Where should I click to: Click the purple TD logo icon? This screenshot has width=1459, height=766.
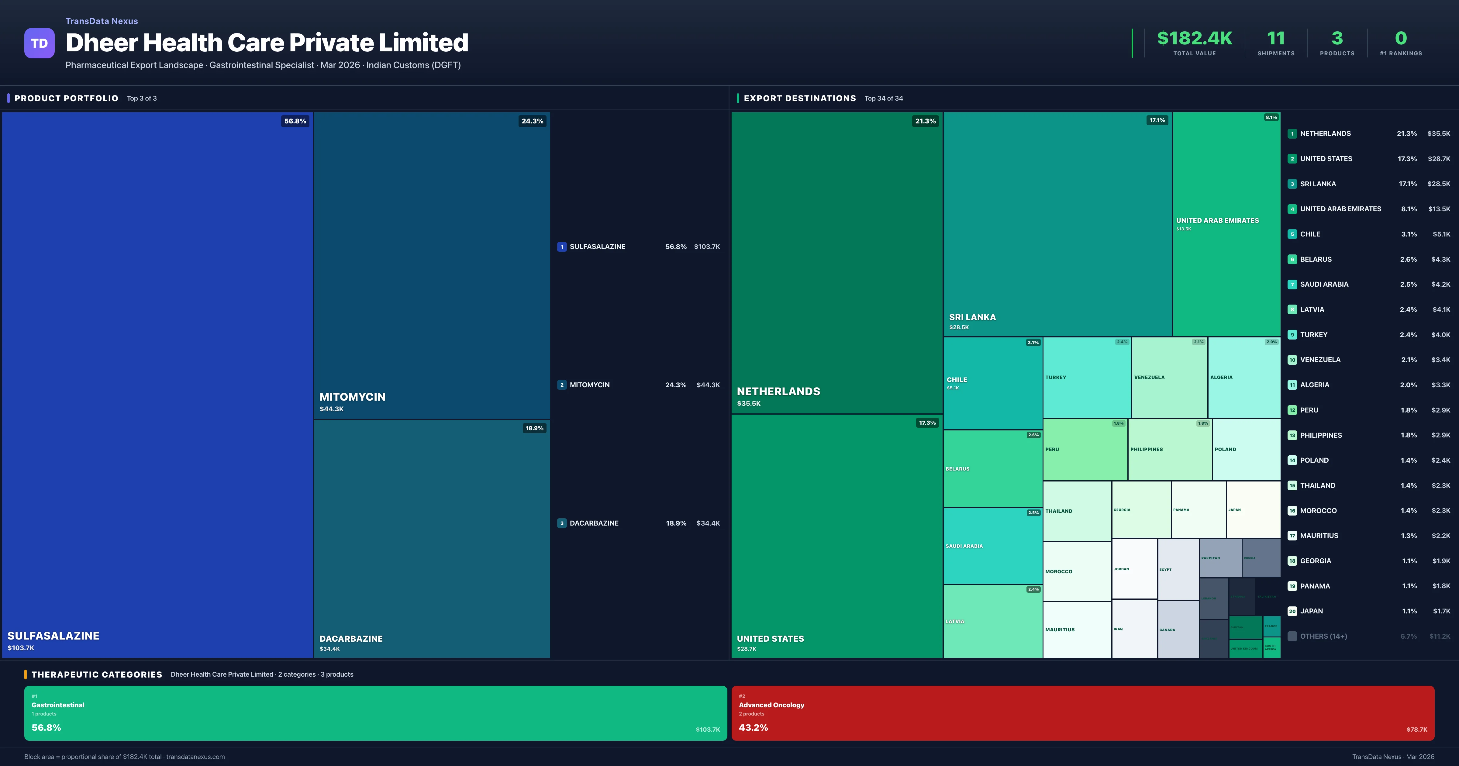[39, 43]
